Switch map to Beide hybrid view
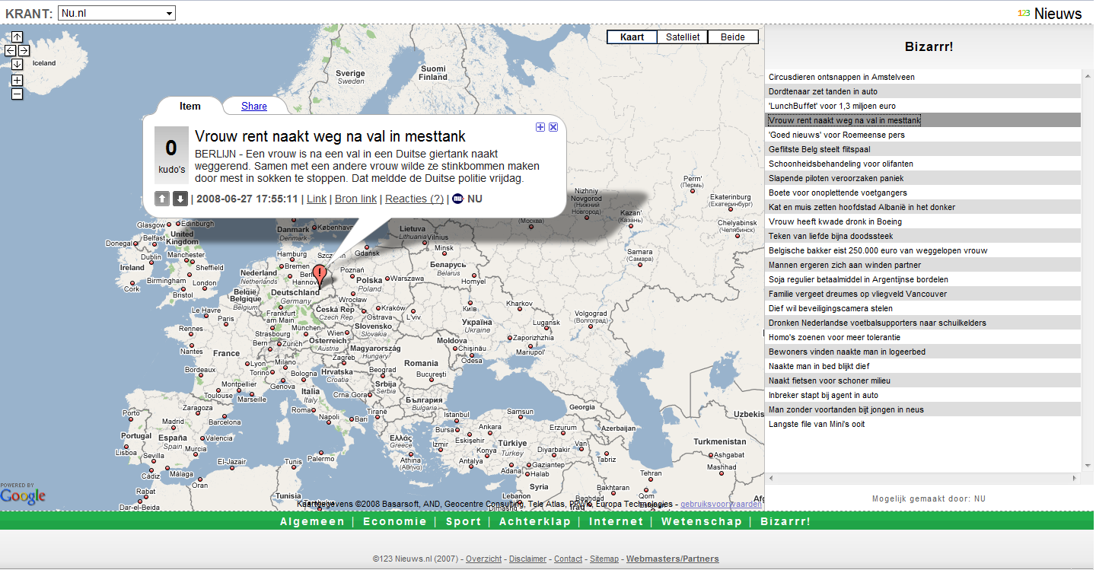Viewport: 1096px width, 570px height. click(733, 37)
